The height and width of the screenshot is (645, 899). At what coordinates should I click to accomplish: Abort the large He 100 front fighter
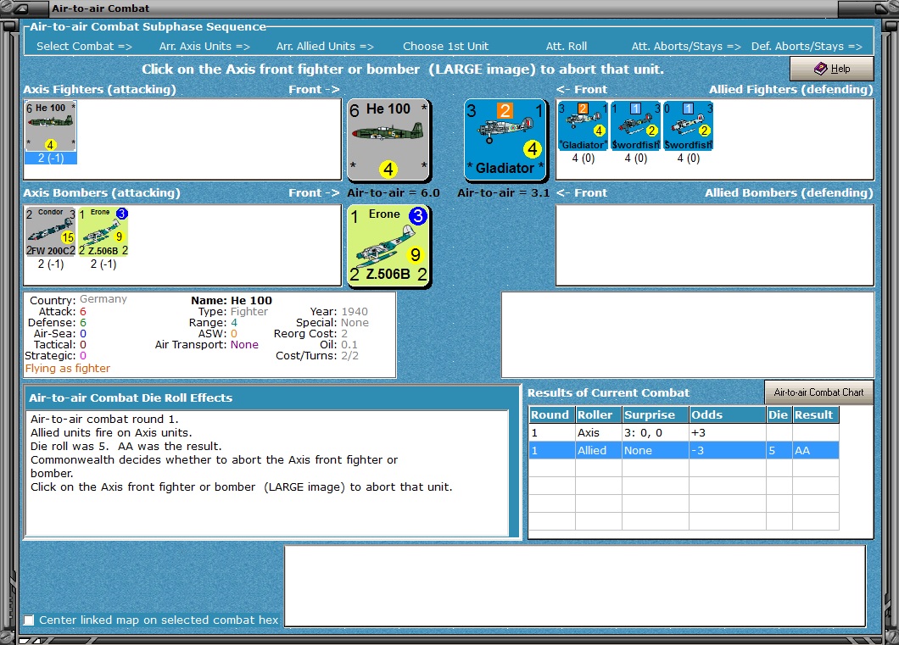point(388,141)
